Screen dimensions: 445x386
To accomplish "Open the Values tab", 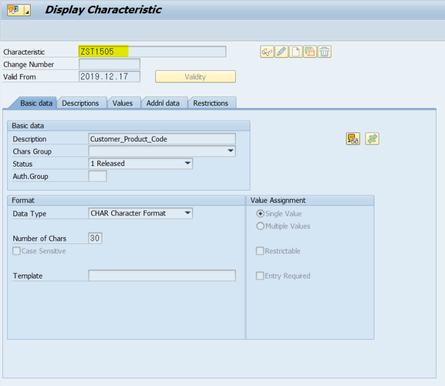I will point(122,103).
